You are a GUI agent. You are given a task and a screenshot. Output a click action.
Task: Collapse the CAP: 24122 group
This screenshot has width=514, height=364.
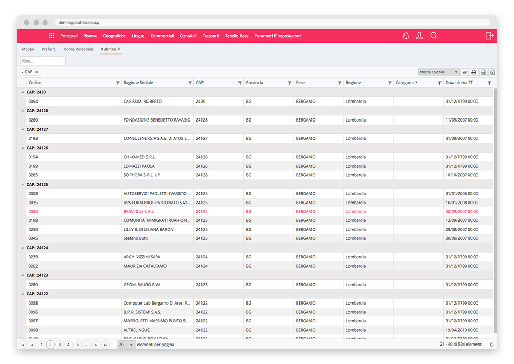click(22, 294)
